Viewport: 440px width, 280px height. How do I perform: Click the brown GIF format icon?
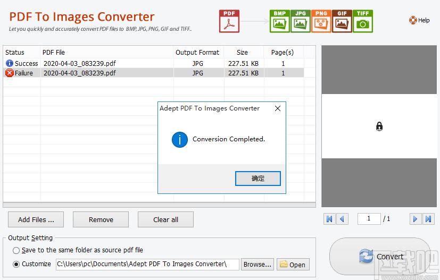click(342, 21)
